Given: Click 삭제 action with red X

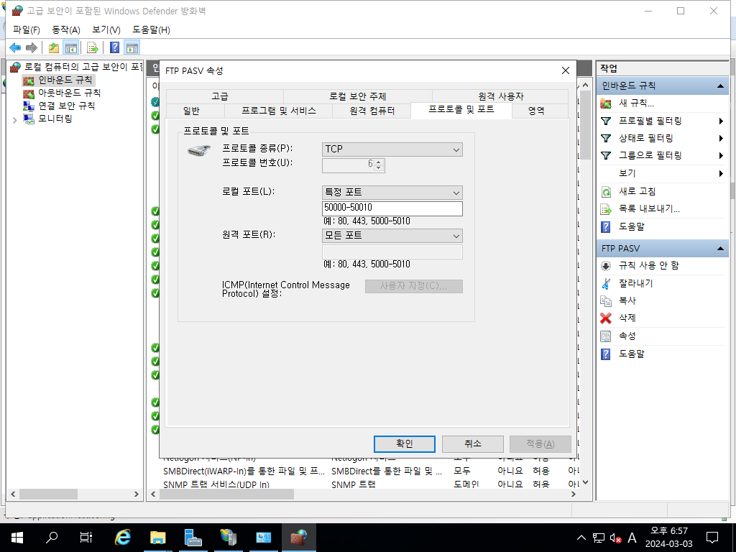Looking at the screenshot, I should 627,318.
